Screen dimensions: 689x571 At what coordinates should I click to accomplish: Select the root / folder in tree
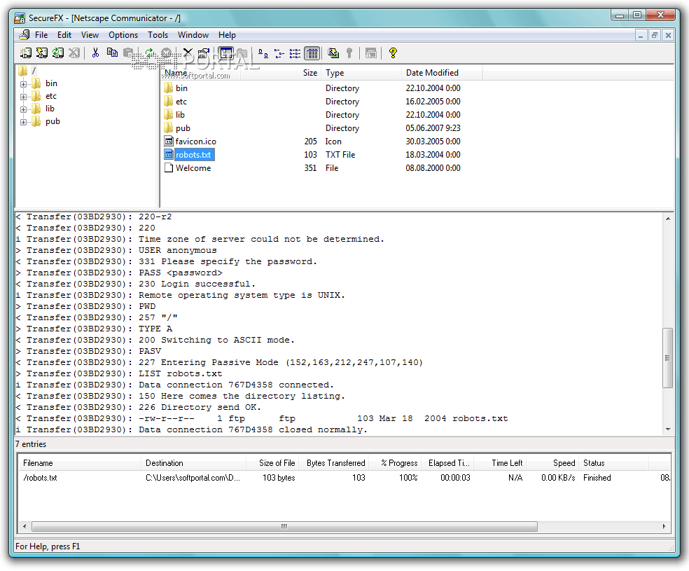click(x=34, y=71)
